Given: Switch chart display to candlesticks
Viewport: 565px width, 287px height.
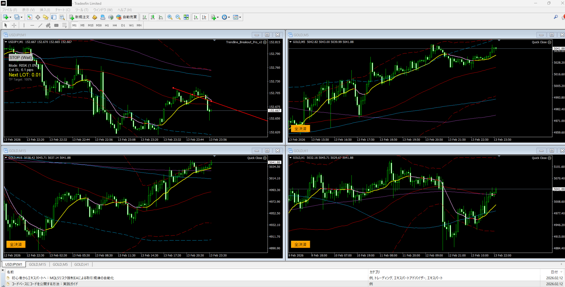Looking at the screenshot, I should pyautogui.click(x=153, y=17).
